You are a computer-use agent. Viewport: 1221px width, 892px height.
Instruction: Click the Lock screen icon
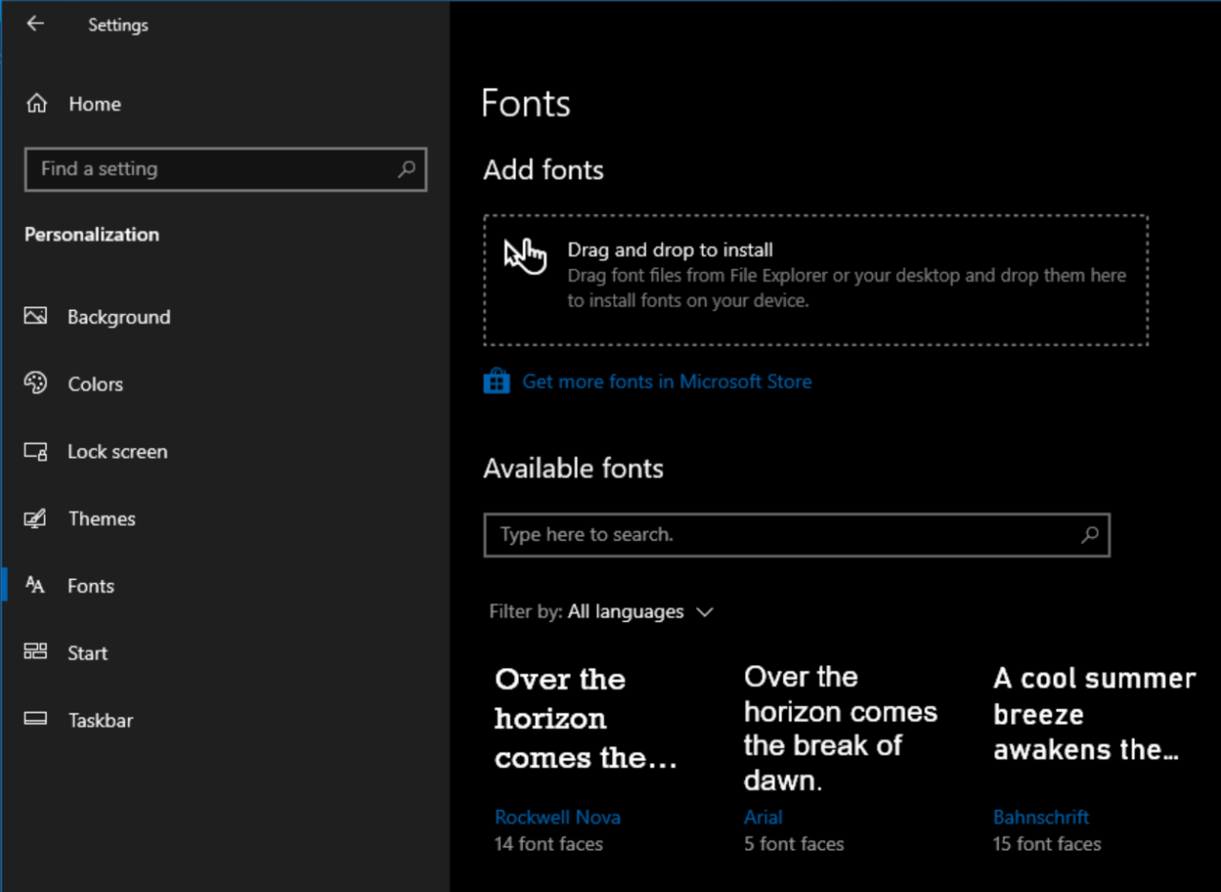click(x=35, y=451)
